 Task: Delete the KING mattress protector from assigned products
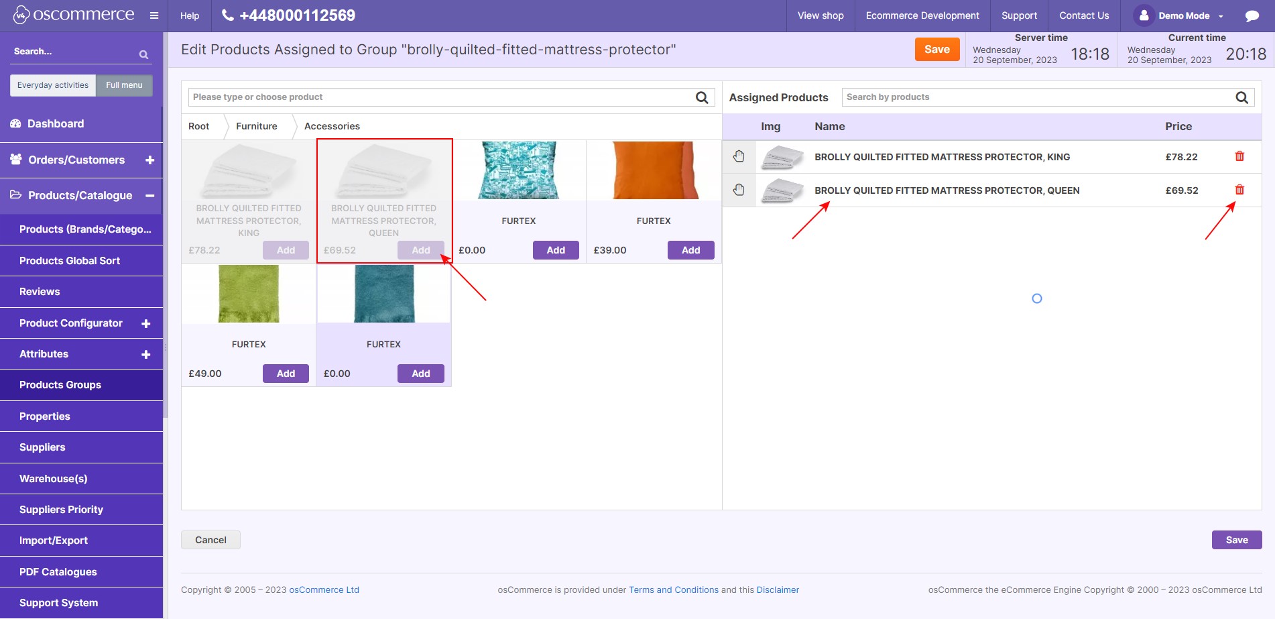1239,156
